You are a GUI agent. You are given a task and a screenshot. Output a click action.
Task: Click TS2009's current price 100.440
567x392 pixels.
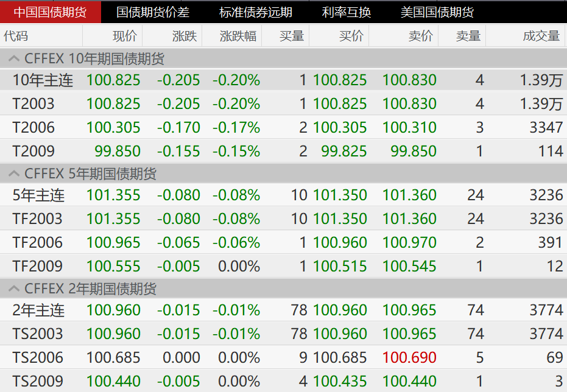click(x=113, y=381)
